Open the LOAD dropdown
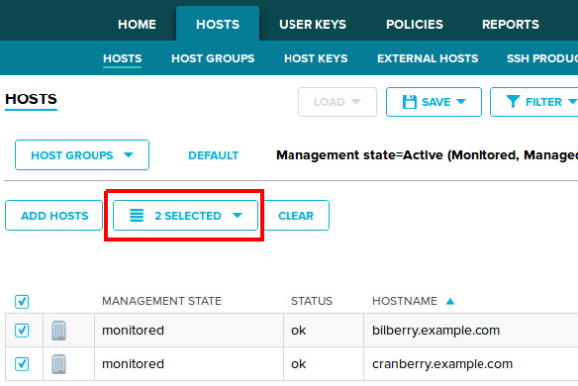This screenshot has width=578, height=386. pos(337,102)
